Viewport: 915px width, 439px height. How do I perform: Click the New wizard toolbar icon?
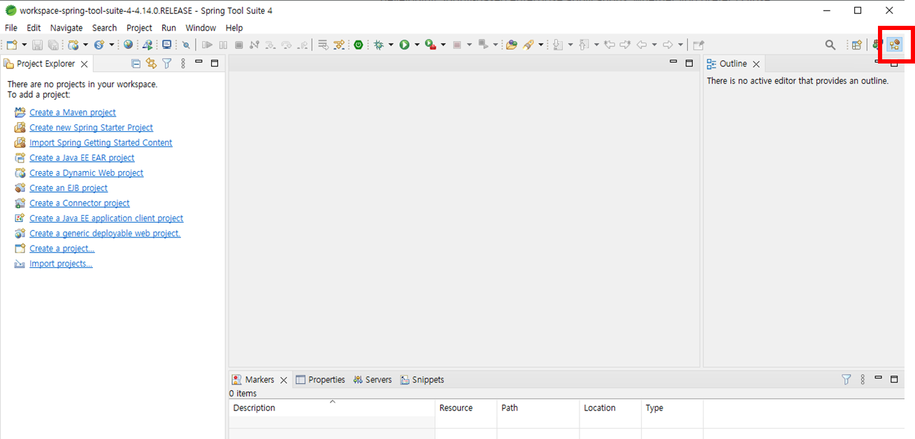point(12,45)
